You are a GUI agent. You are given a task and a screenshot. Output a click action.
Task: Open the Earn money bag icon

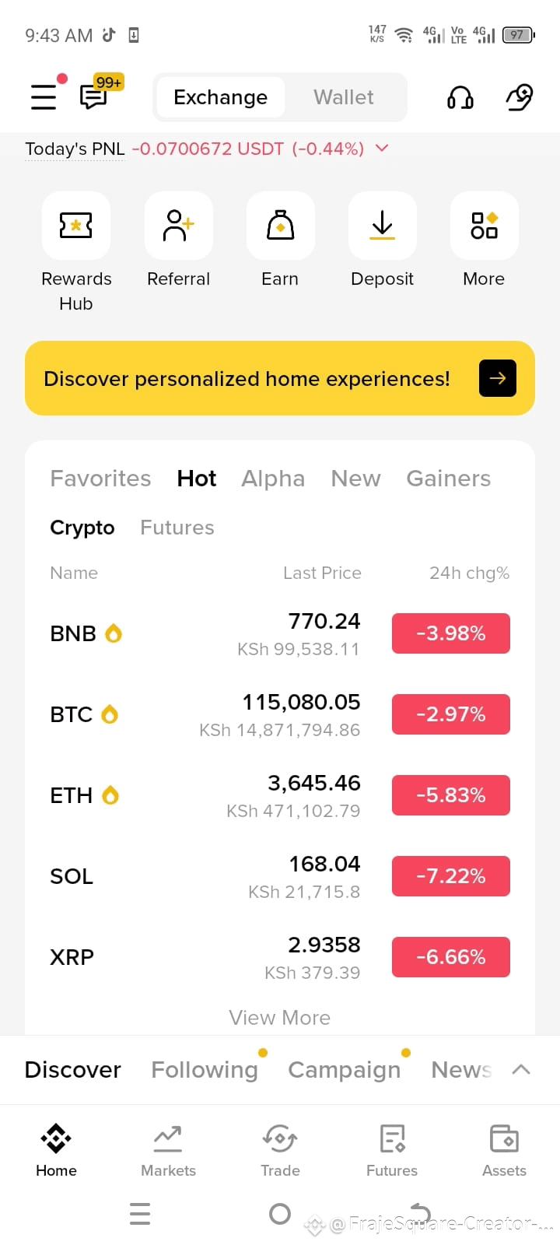click(281, 226)
